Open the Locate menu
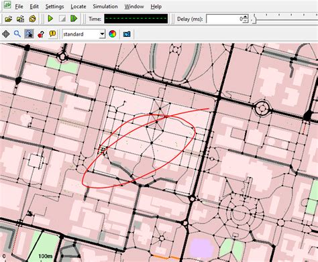 [x=78, y=7]
